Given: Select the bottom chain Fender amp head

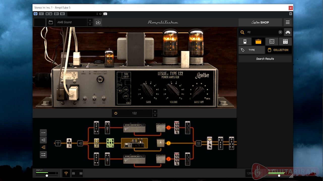Looking at the screenshot, I should (x=134, y=159).
